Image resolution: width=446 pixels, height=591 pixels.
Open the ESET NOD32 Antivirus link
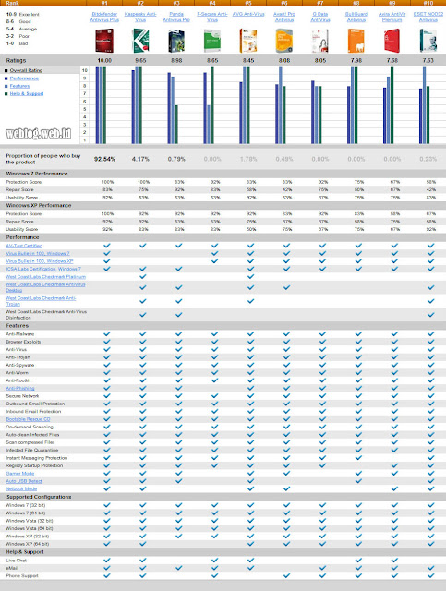point(428,17)
